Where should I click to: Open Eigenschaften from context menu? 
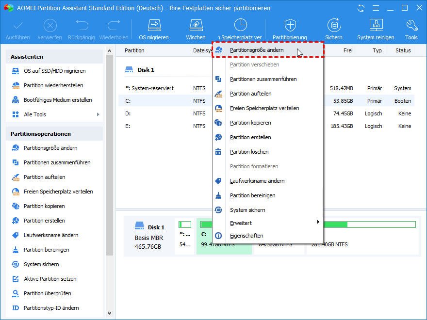(x=268, y=236)
